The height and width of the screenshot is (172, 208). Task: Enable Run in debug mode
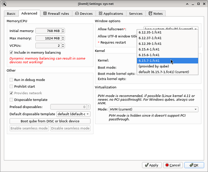11,80
